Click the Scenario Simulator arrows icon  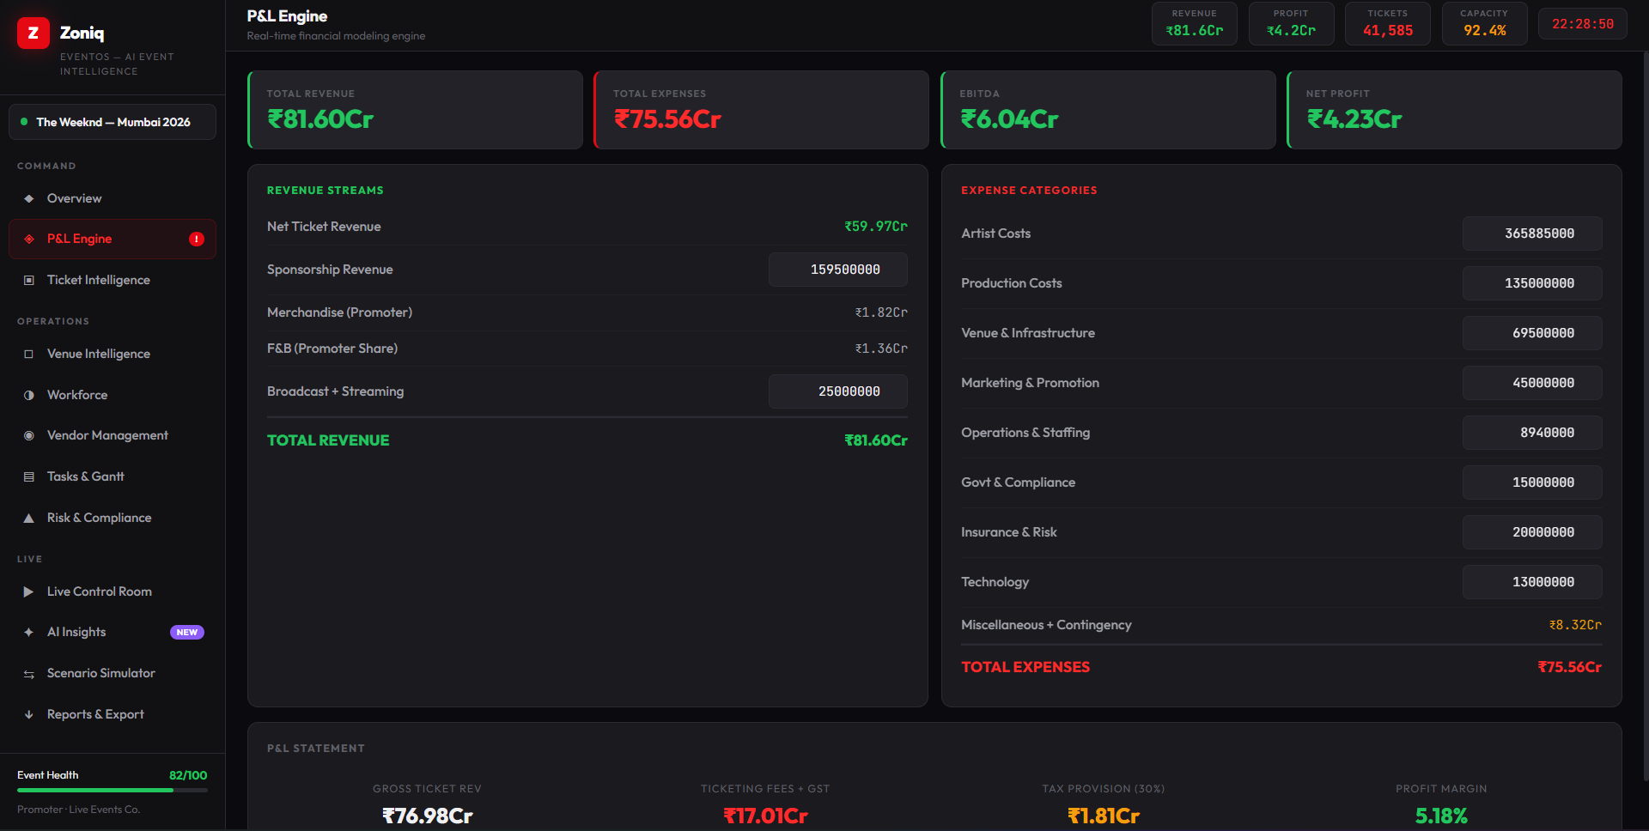(x=29, y=674)
